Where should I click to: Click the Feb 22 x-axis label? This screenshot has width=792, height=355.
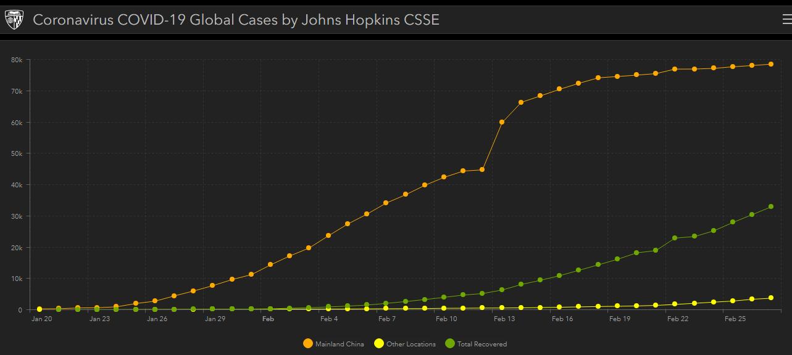(x=677, y=319)
